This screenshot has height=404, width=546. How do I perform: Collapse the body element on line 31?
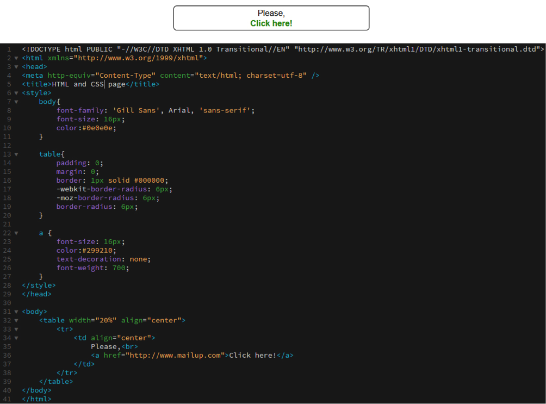(x=16, y=312)
